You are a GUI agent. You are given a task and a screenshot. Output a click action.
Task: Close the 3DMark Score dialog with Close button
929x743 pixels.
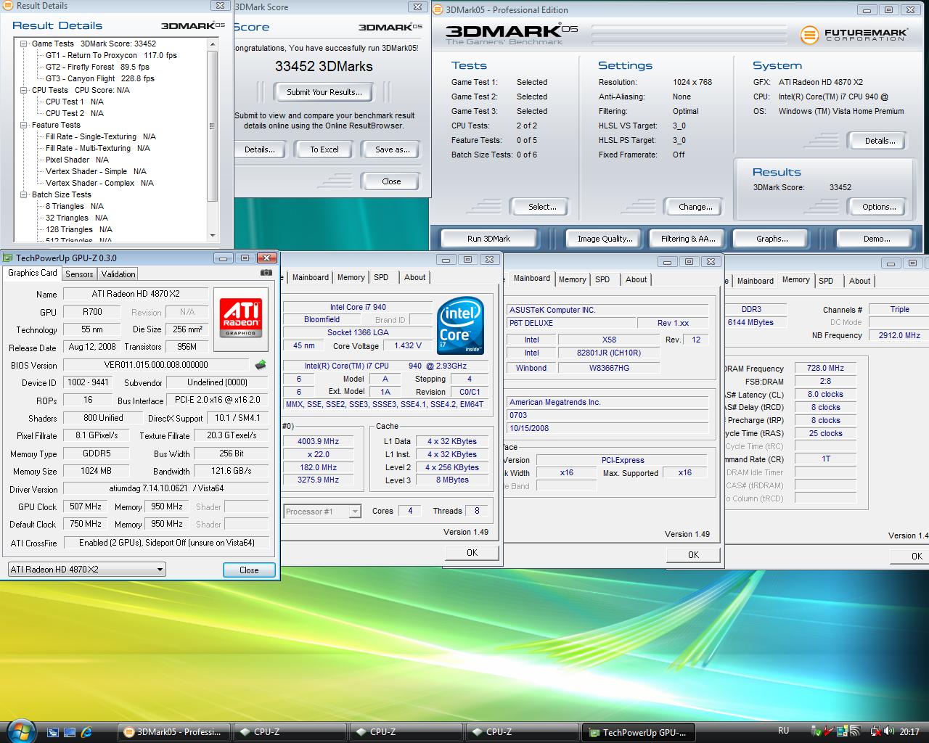391,181
